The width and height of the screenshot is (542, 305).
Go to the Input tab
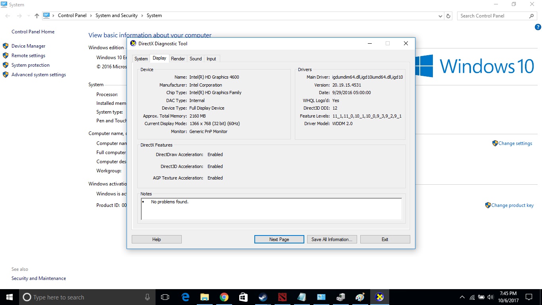point(211,59)
